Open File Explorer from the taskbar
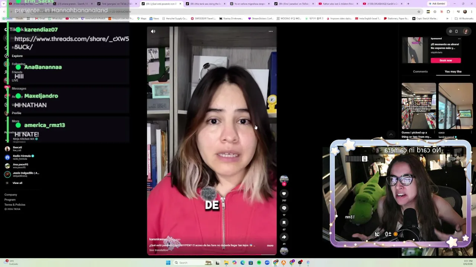This screenshot has width=476, height=267. point(226,263)
